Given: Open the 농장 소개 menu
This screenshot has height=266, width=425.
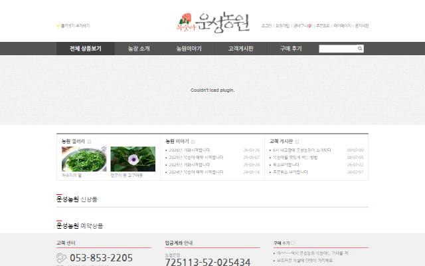Looking at the screenshot, I should pyautogui.click(x=139, y=49).
